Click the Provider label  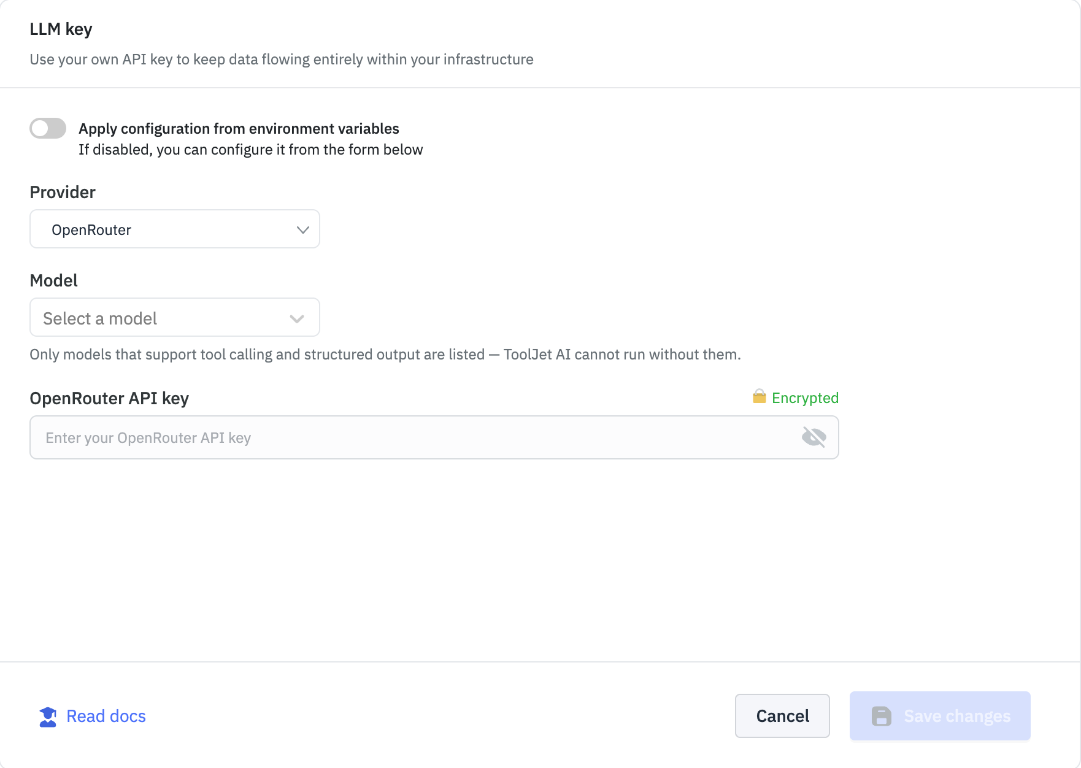point(63,193)
